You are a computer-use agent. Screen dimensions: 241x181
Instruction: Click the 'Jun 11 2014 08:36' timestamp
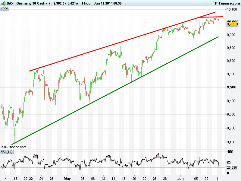click(x=108, y=3)
